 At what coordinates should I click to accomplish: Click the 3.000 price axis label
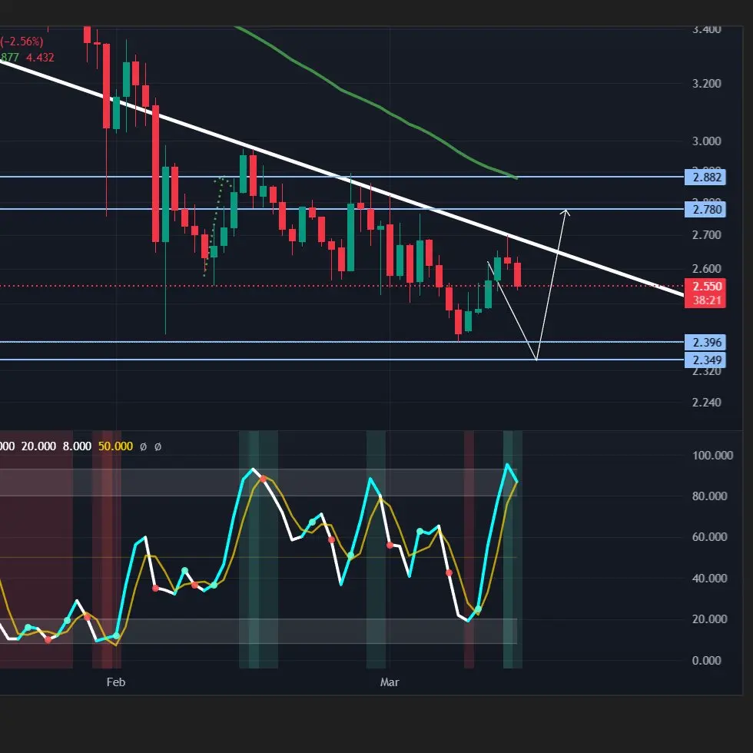tap(706, 141)
